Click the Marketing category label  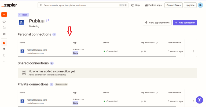[34, 26]
